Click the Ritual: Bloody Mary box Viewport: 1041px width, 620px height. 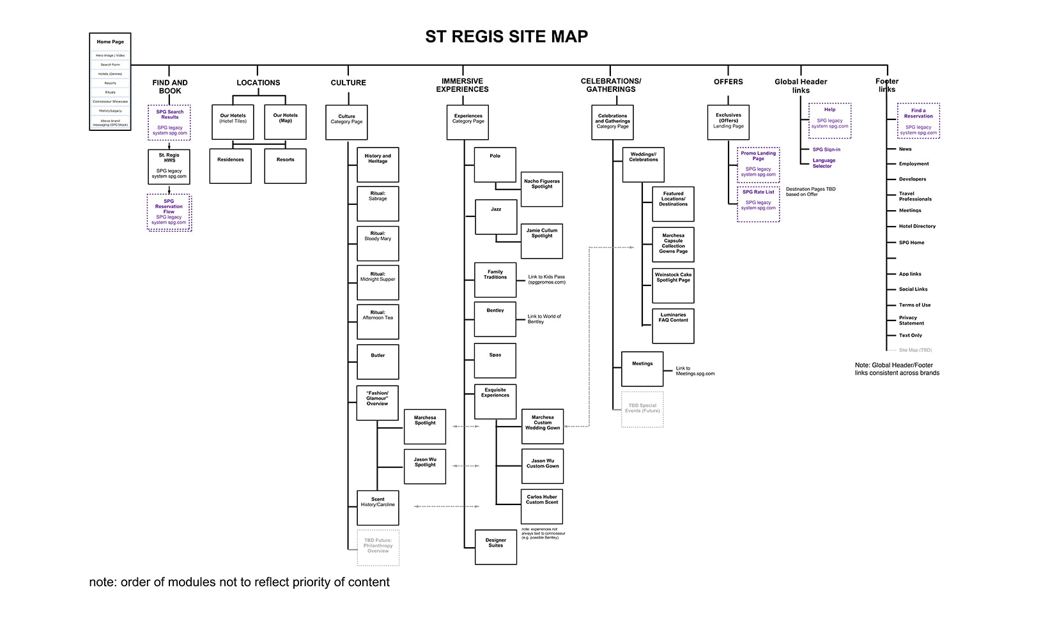click(378, 243)
